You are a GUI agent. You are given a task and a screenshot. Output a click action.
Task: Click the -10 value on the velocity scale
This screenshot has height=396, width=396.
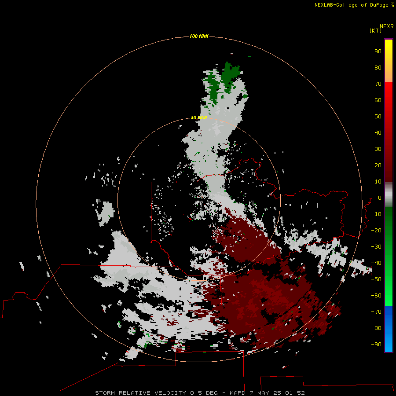[x=376, y=214]
